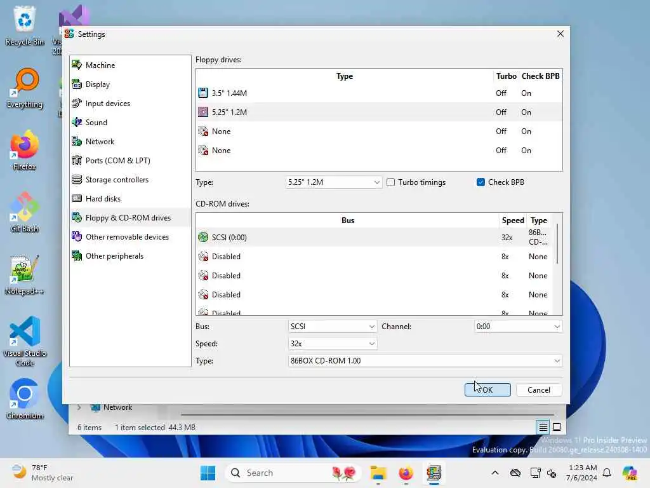Select the Display category icon
The width and height of the screenshot is (650, 488).
[x=77, y=84]
